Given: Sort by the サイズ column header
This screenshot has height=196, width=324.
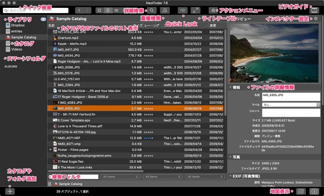Looking at the screenshot, I should (x=137, y=26).
